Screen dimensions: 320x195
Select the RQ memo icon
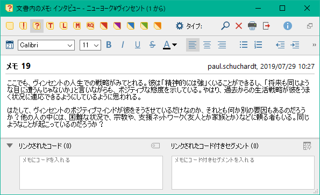(90, 26)
